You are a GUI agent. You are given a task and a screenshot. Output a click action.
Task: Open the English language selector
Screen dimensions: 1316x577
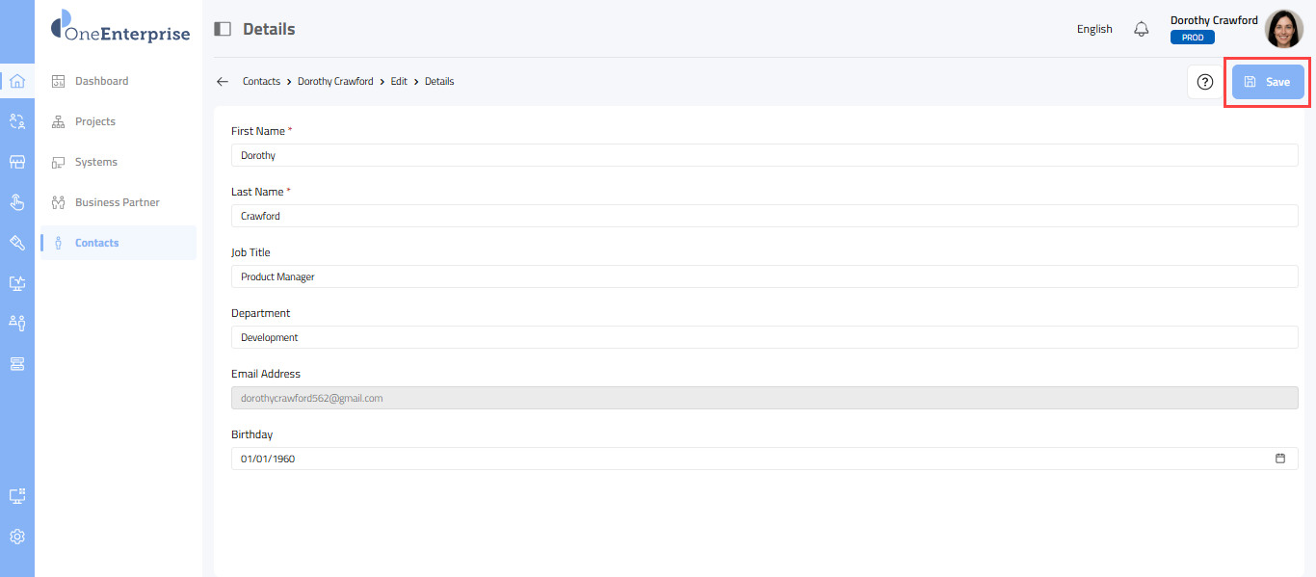[x=1094, y=29]
